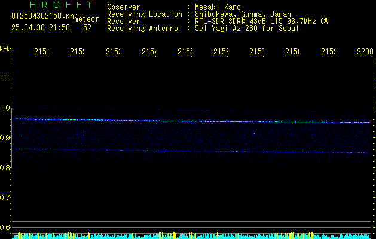Click the meteor label
This screenshot has width=376, height=239.
pyautogui.click(x=87, y=19)
